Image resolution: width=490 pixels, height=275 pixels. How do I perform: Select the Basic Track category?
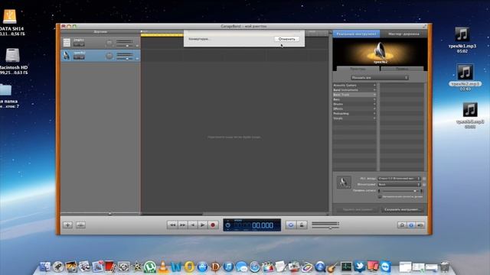[354, 95]
